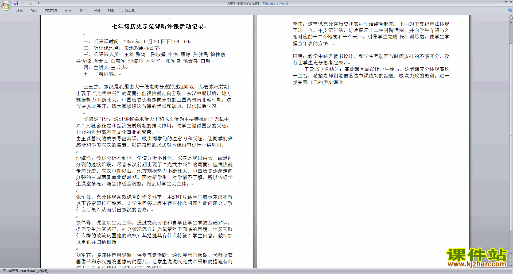Viewport: 513px width, 274px height.
Task: Click the paragraph starting 田明：教学中缺乏板书
Action: click(371, 60)
